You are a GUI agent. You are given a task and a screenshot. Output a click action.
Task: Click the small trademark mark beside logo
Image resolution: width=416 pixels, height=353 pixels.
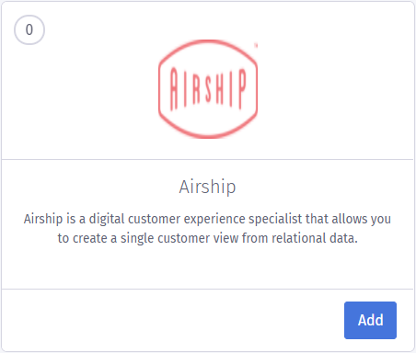point(256,45)
